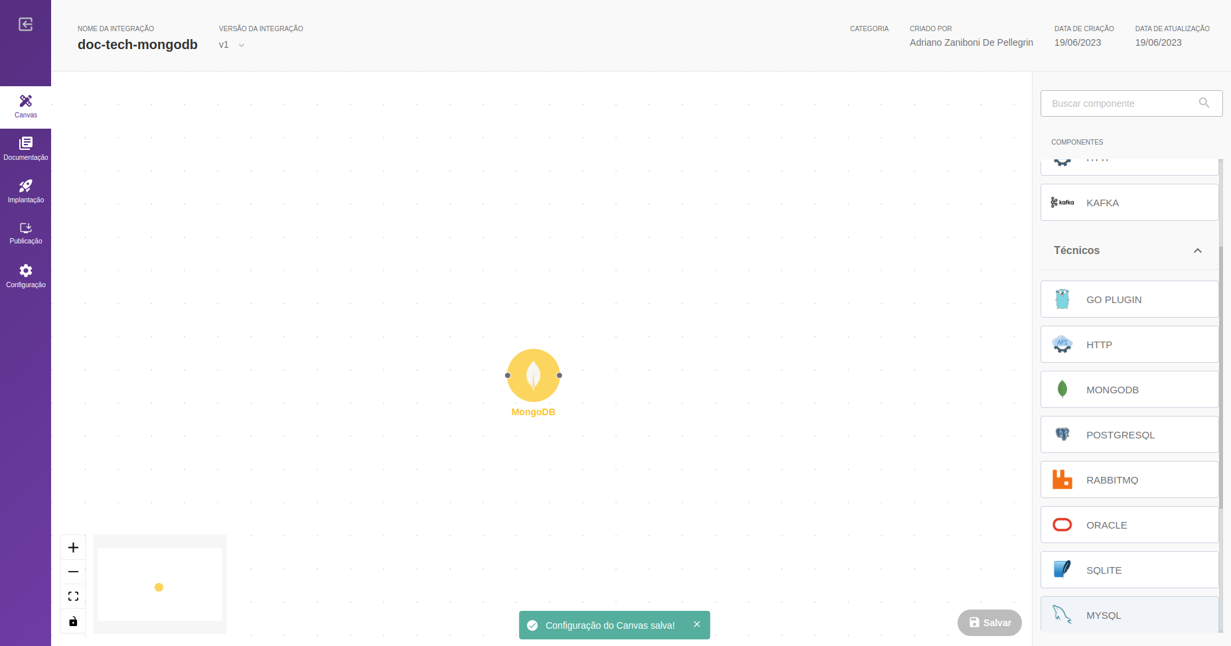Click the red Oracle logo icon

pyautogui.click(x=1062, y=525)
